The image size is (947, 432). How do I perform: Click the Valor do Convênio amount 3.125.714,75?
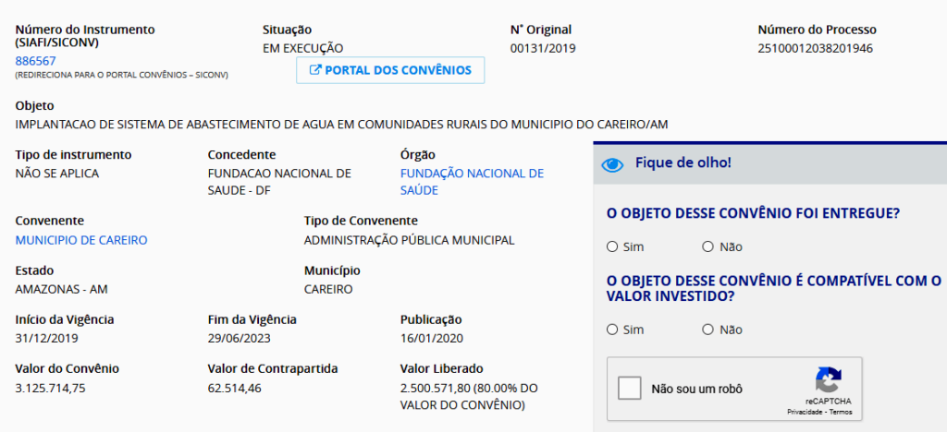51,388
